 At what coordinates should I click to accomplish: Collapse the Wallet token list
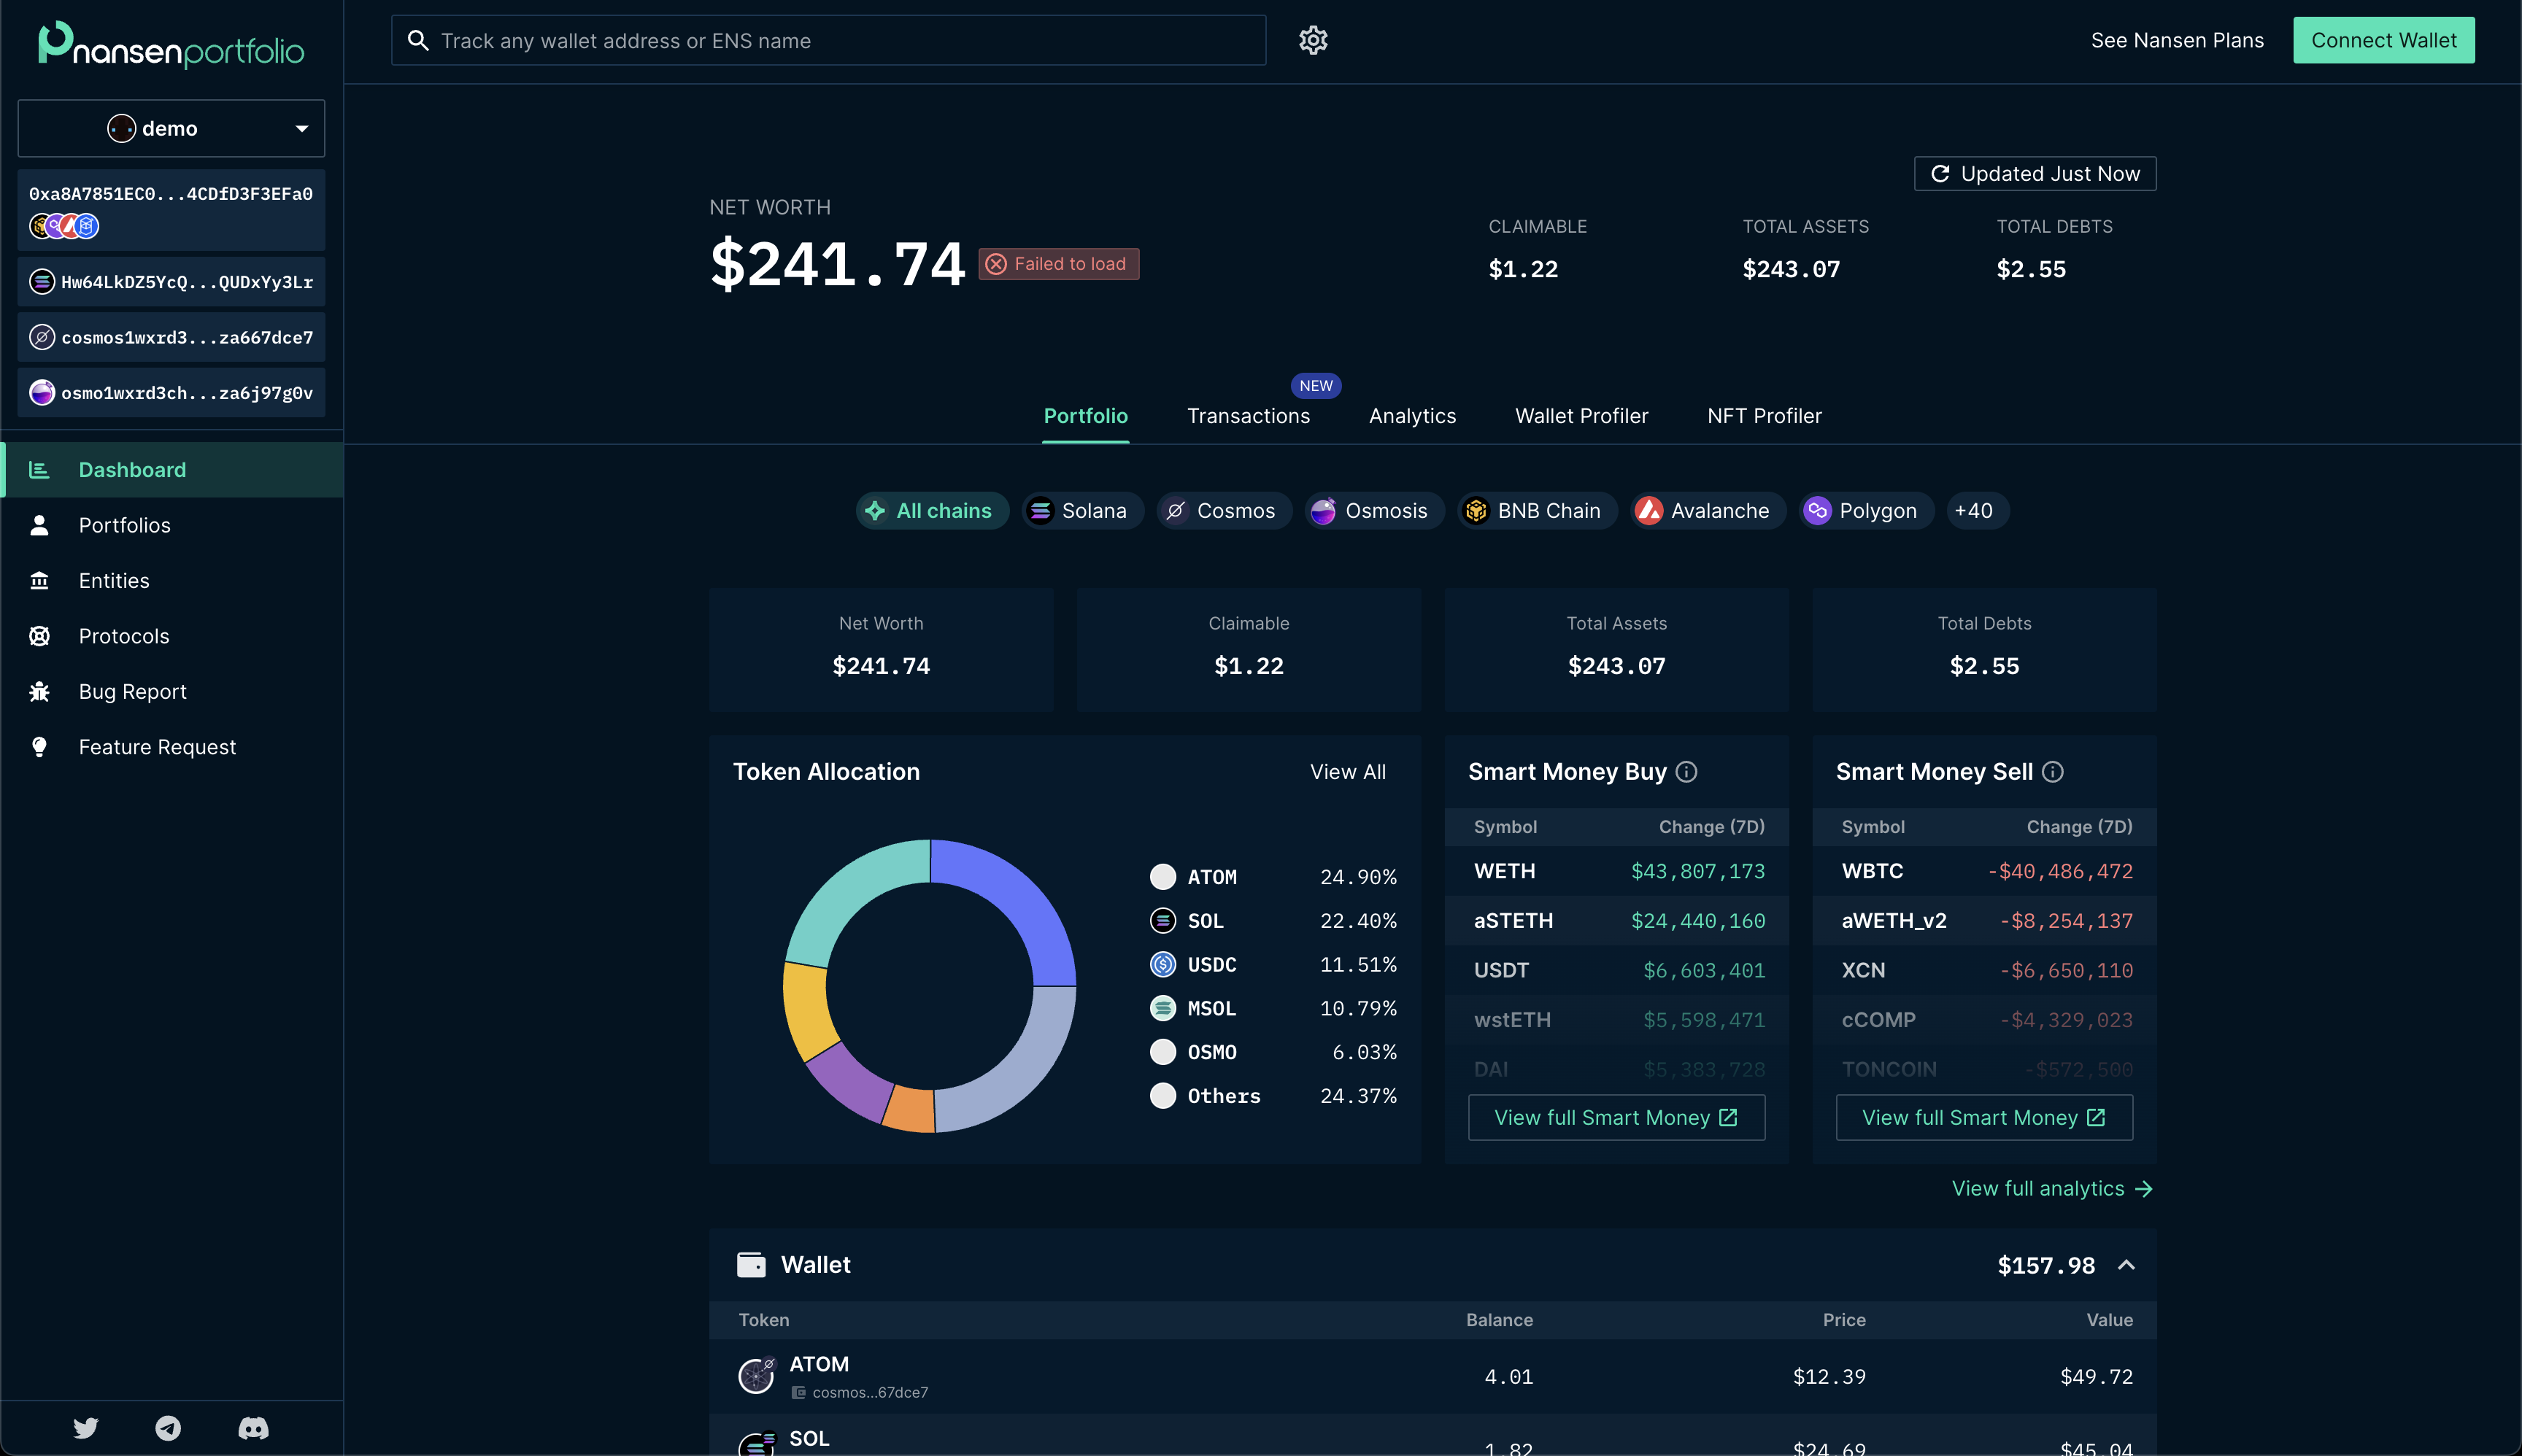2127,1264
